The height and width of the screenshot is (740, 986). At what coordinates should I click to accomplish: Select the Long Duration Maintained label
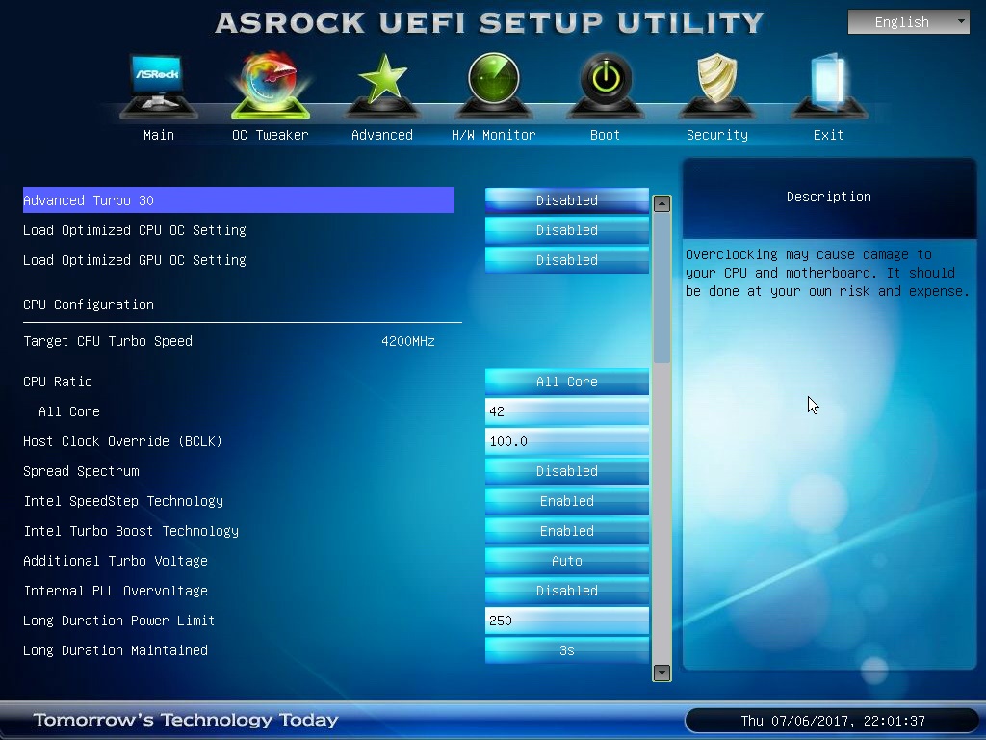(116, 650)
